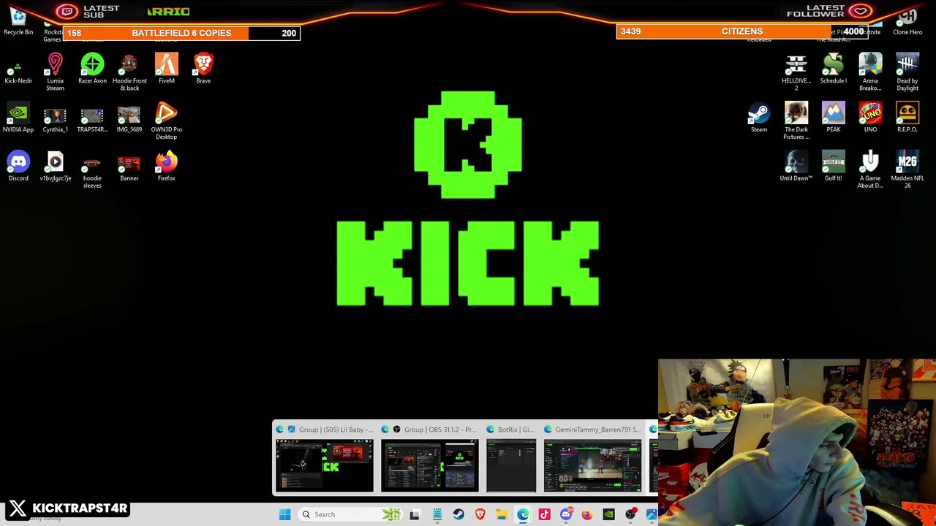The image size is (936, 526).
Task: Open Firefox from the taskbar
Action: (x=587, y=514)
